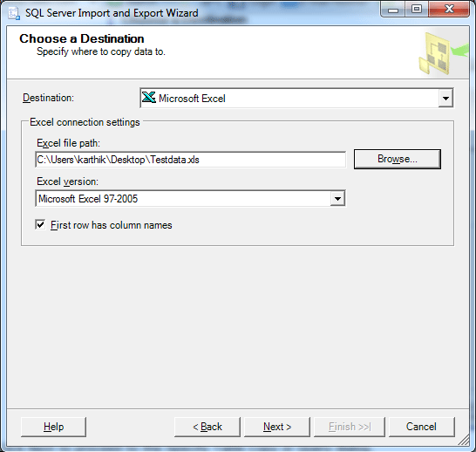Click the resize grip at window corner
Viewport: 476px width, 452px height.
pyautogui.click(x=463, y=440)
